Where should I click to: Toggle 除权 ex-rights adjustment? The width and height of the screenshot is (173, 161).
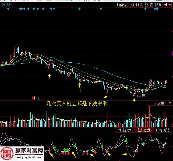(139, 5)
